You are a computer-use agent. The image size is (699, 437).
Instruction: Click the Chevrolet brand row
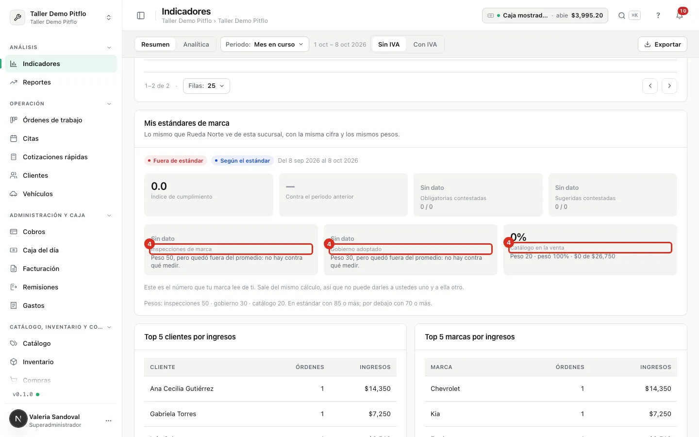tap(551, 388)
